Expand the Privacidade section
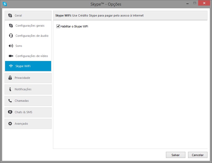This screenshot has width=212, height=163. (28, 78)
